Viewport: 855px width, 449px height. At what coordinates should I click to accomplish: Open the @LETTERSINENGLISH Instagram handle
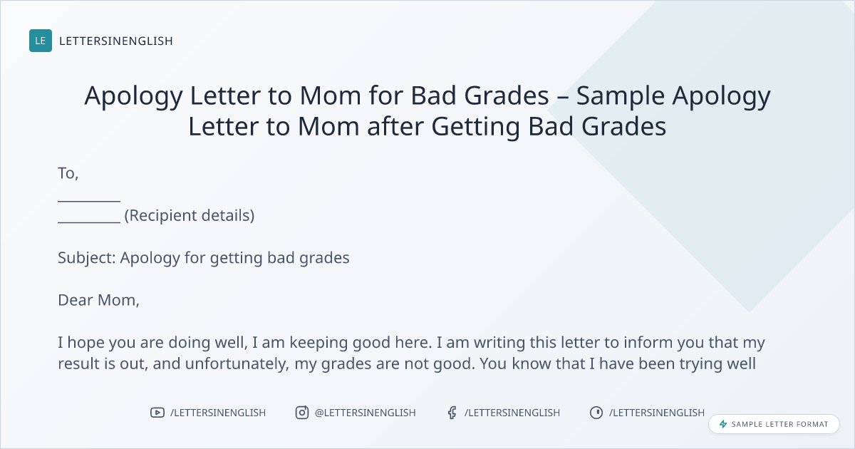366,413
